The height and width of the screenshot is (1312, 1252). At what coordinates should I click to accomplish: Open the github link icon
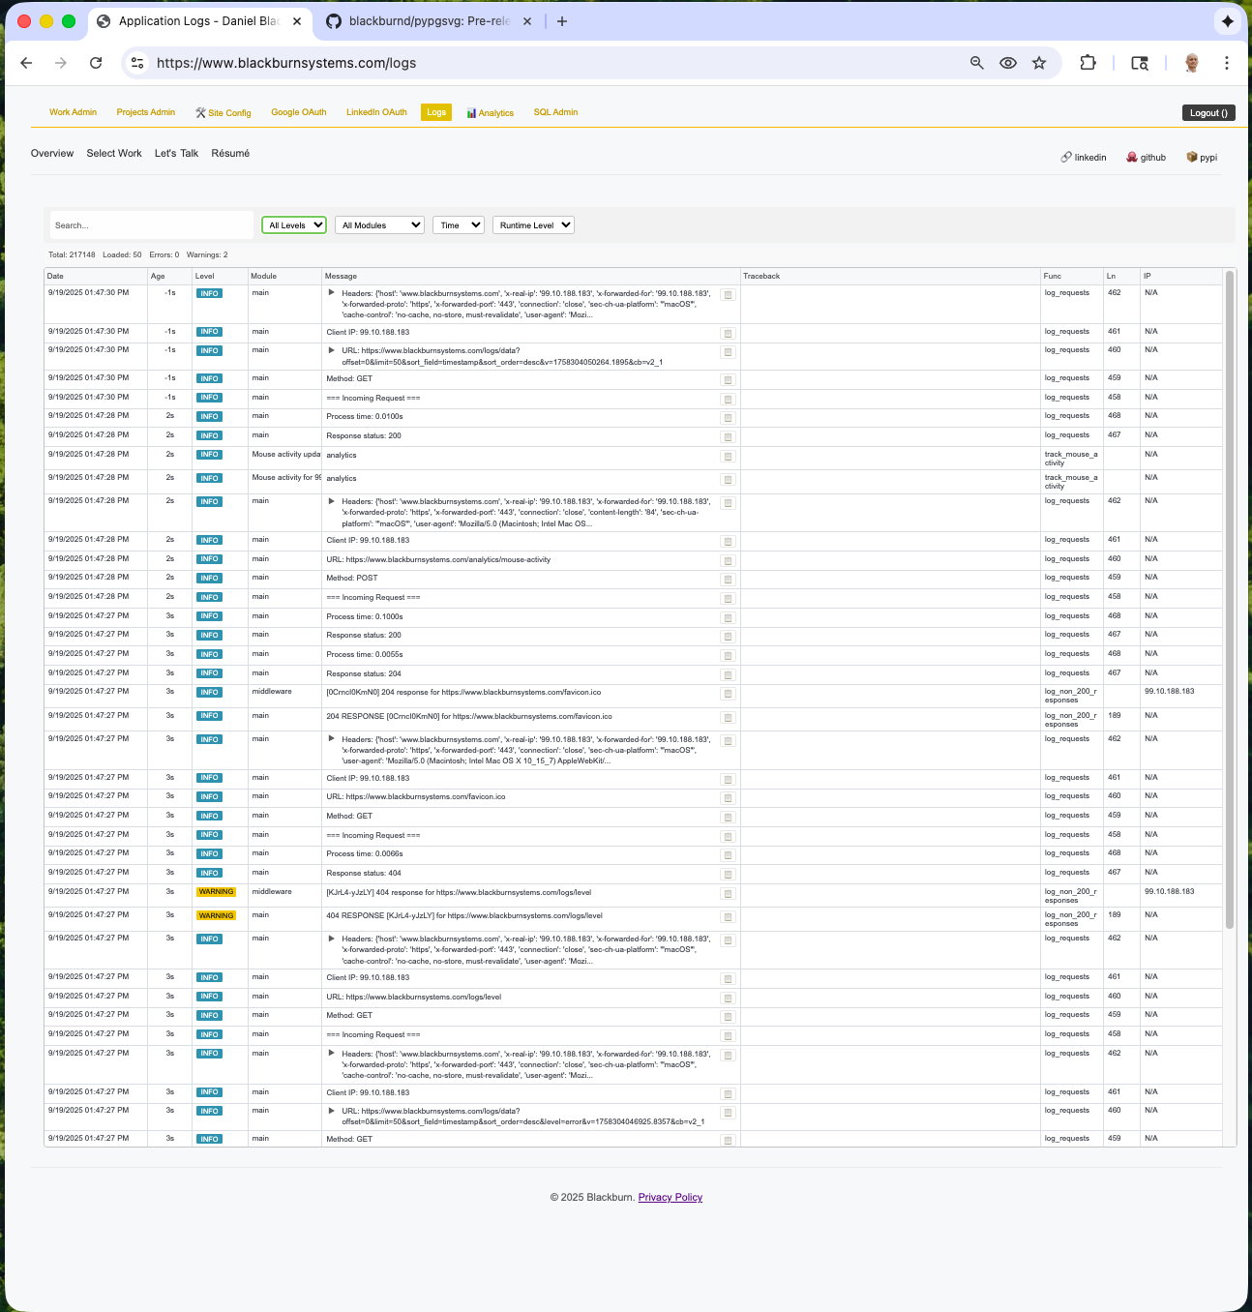[x=1146, y=157]
